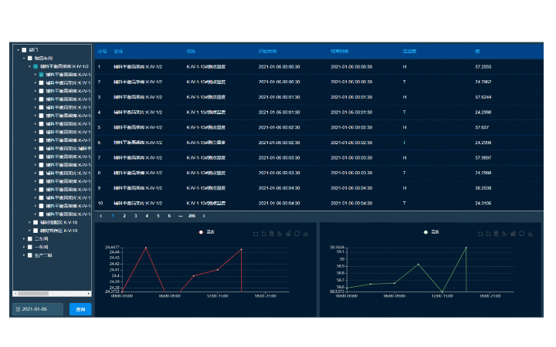The width and height of the screenshot is (556, 347).
Task: Switch green humidity chart to bar type
Action: [x=513, y=234]
